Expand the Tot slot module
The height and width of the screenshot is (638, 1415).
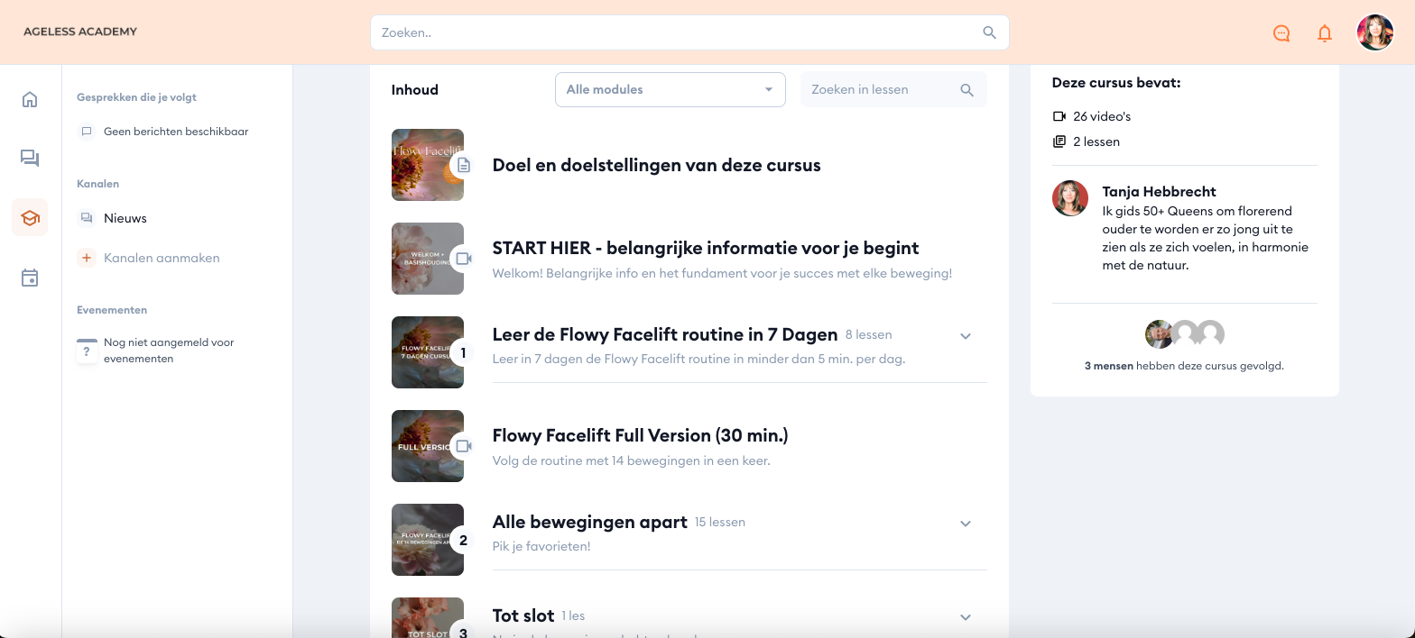(x=965, y=617)
